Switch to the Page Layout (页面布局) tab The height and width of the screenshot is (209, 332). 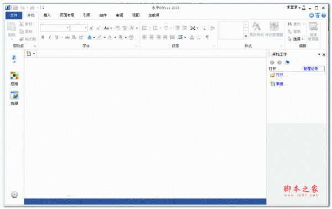[67, 15]
